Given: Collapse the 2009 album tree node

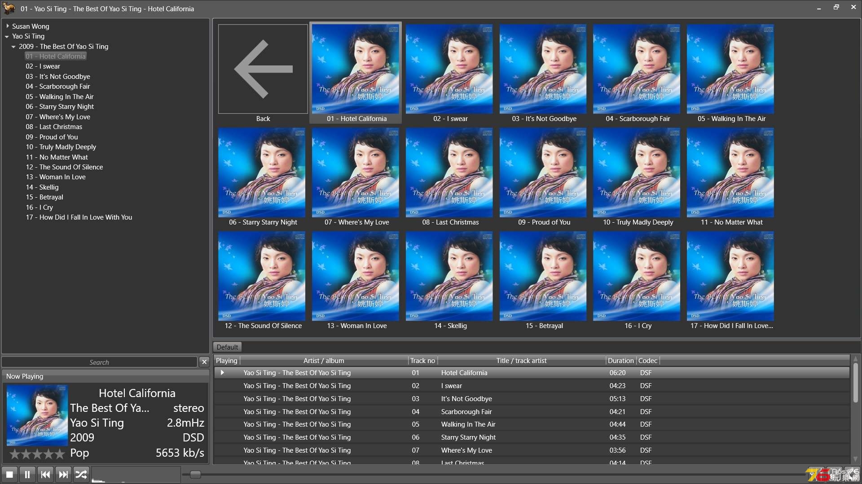Looking at the screenshot, I should point(14,46).
